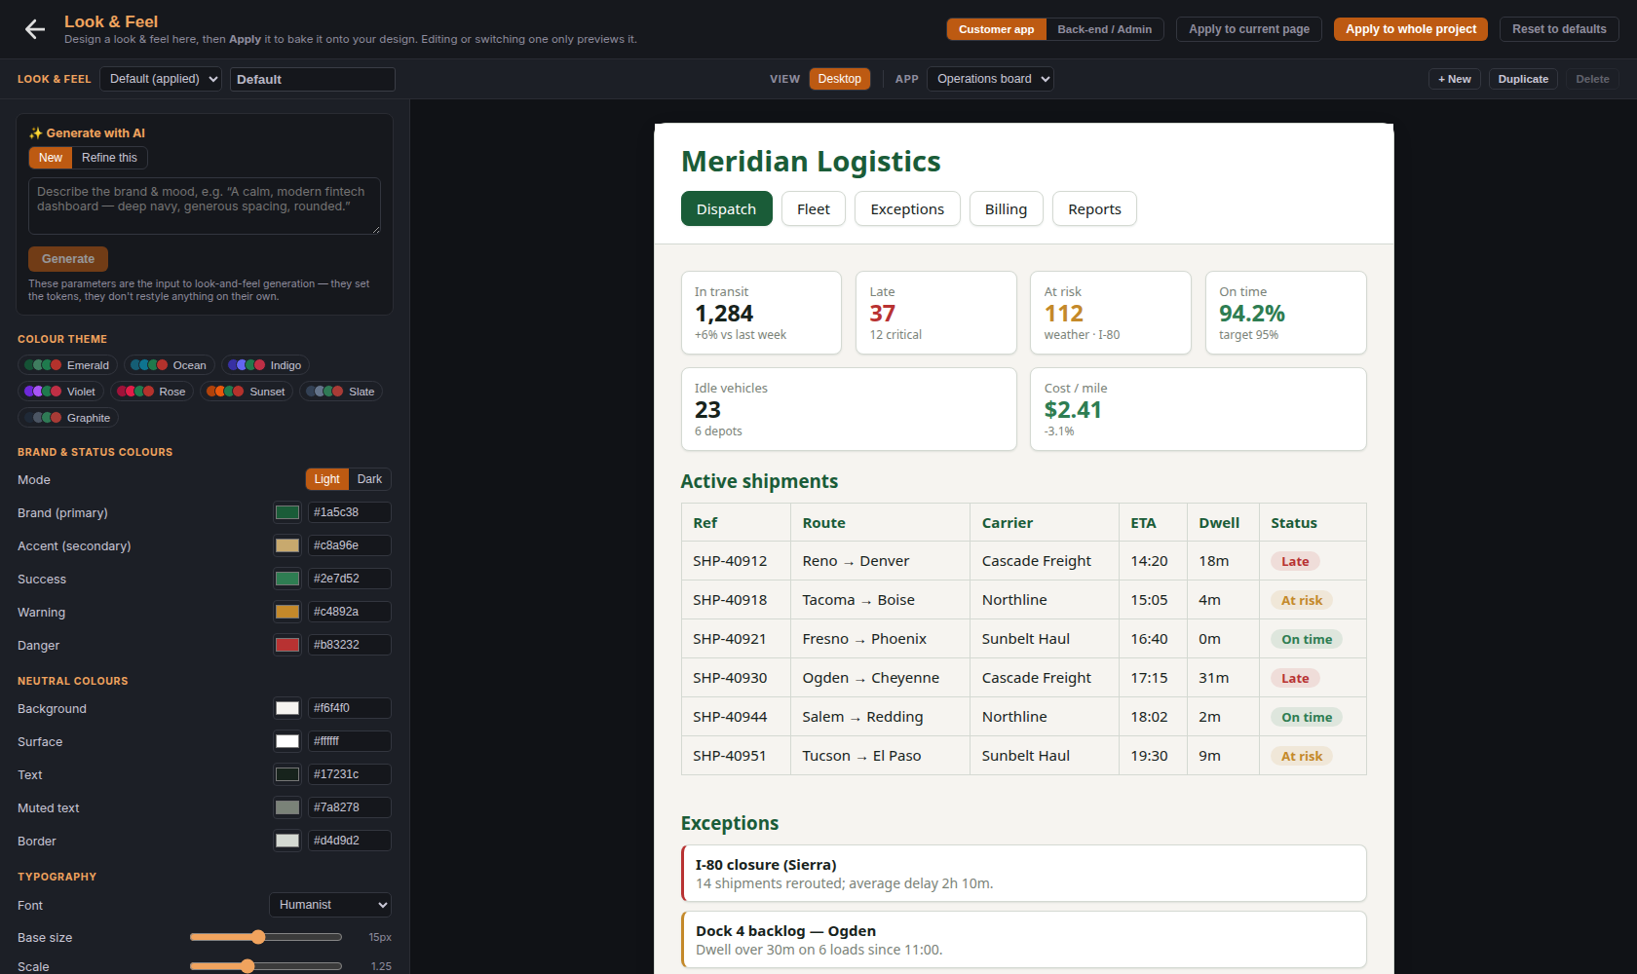
Task: Click the Generate button
Action: click(68, 259)
